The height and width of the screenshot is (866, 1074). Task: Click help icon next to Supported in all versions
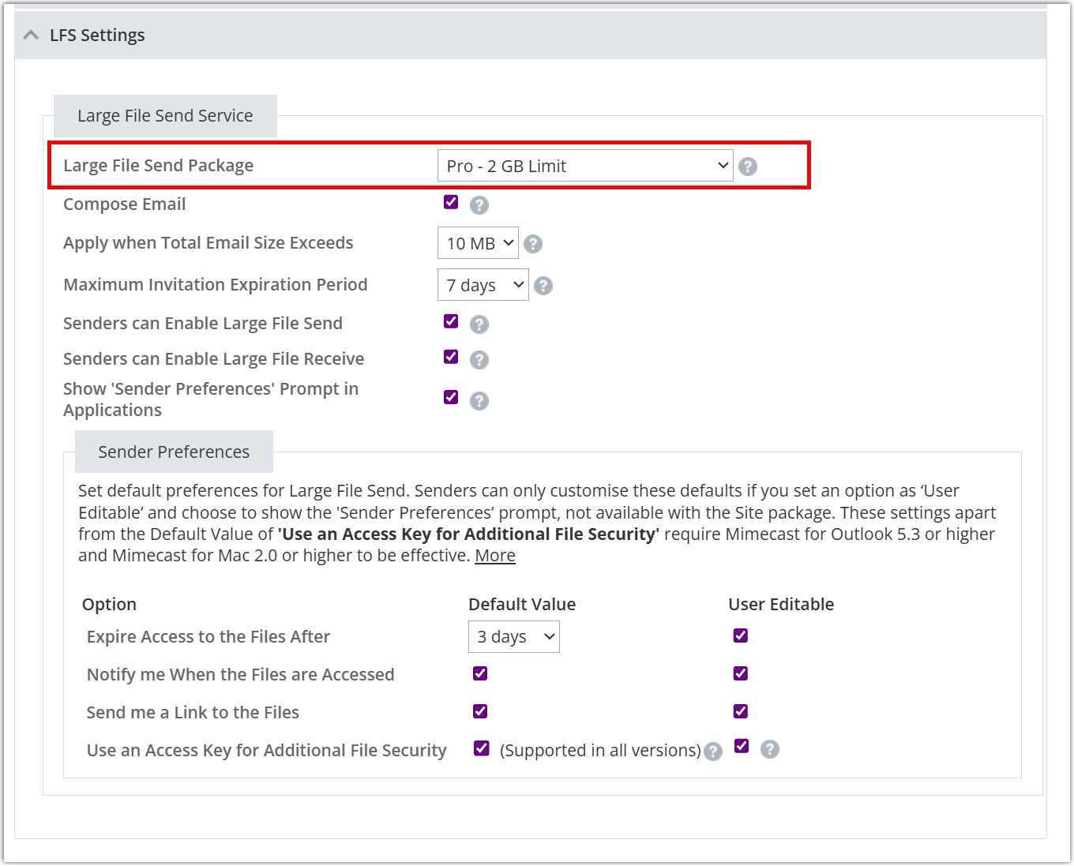point(713,752)
